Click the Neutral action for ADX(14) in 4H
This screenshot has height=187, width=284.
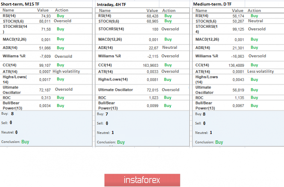click(170, 47)
